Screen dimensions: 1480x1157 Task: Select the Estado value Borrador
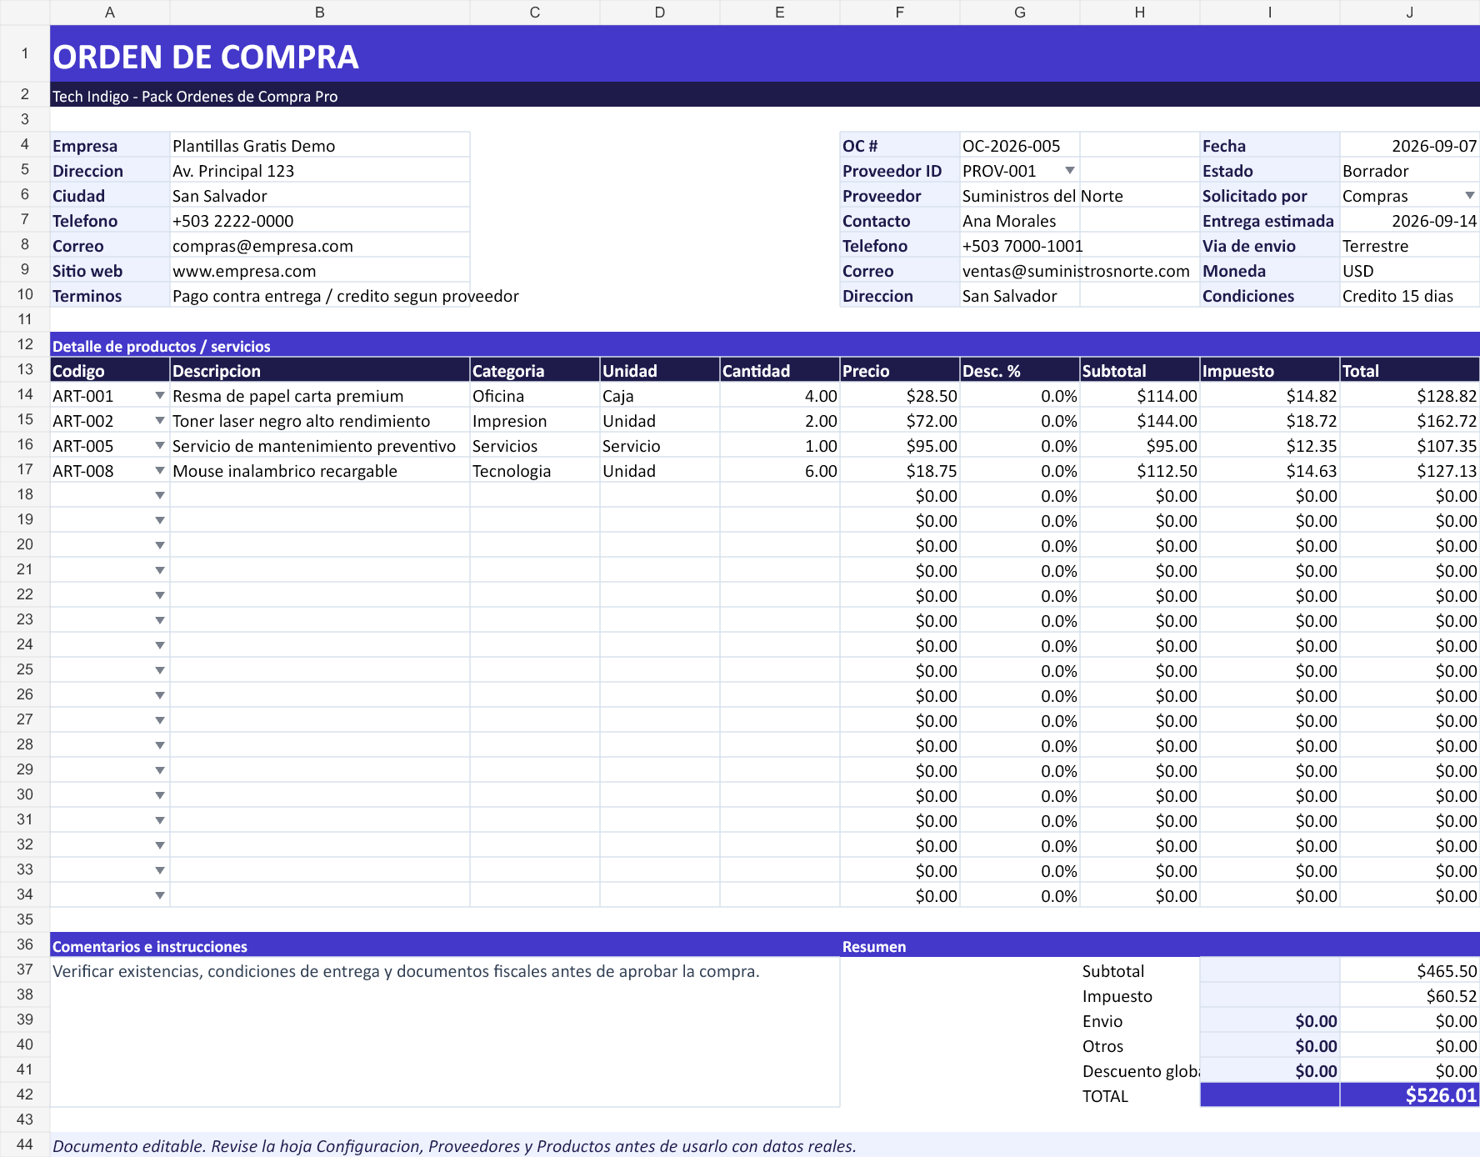click(1410, 170)
